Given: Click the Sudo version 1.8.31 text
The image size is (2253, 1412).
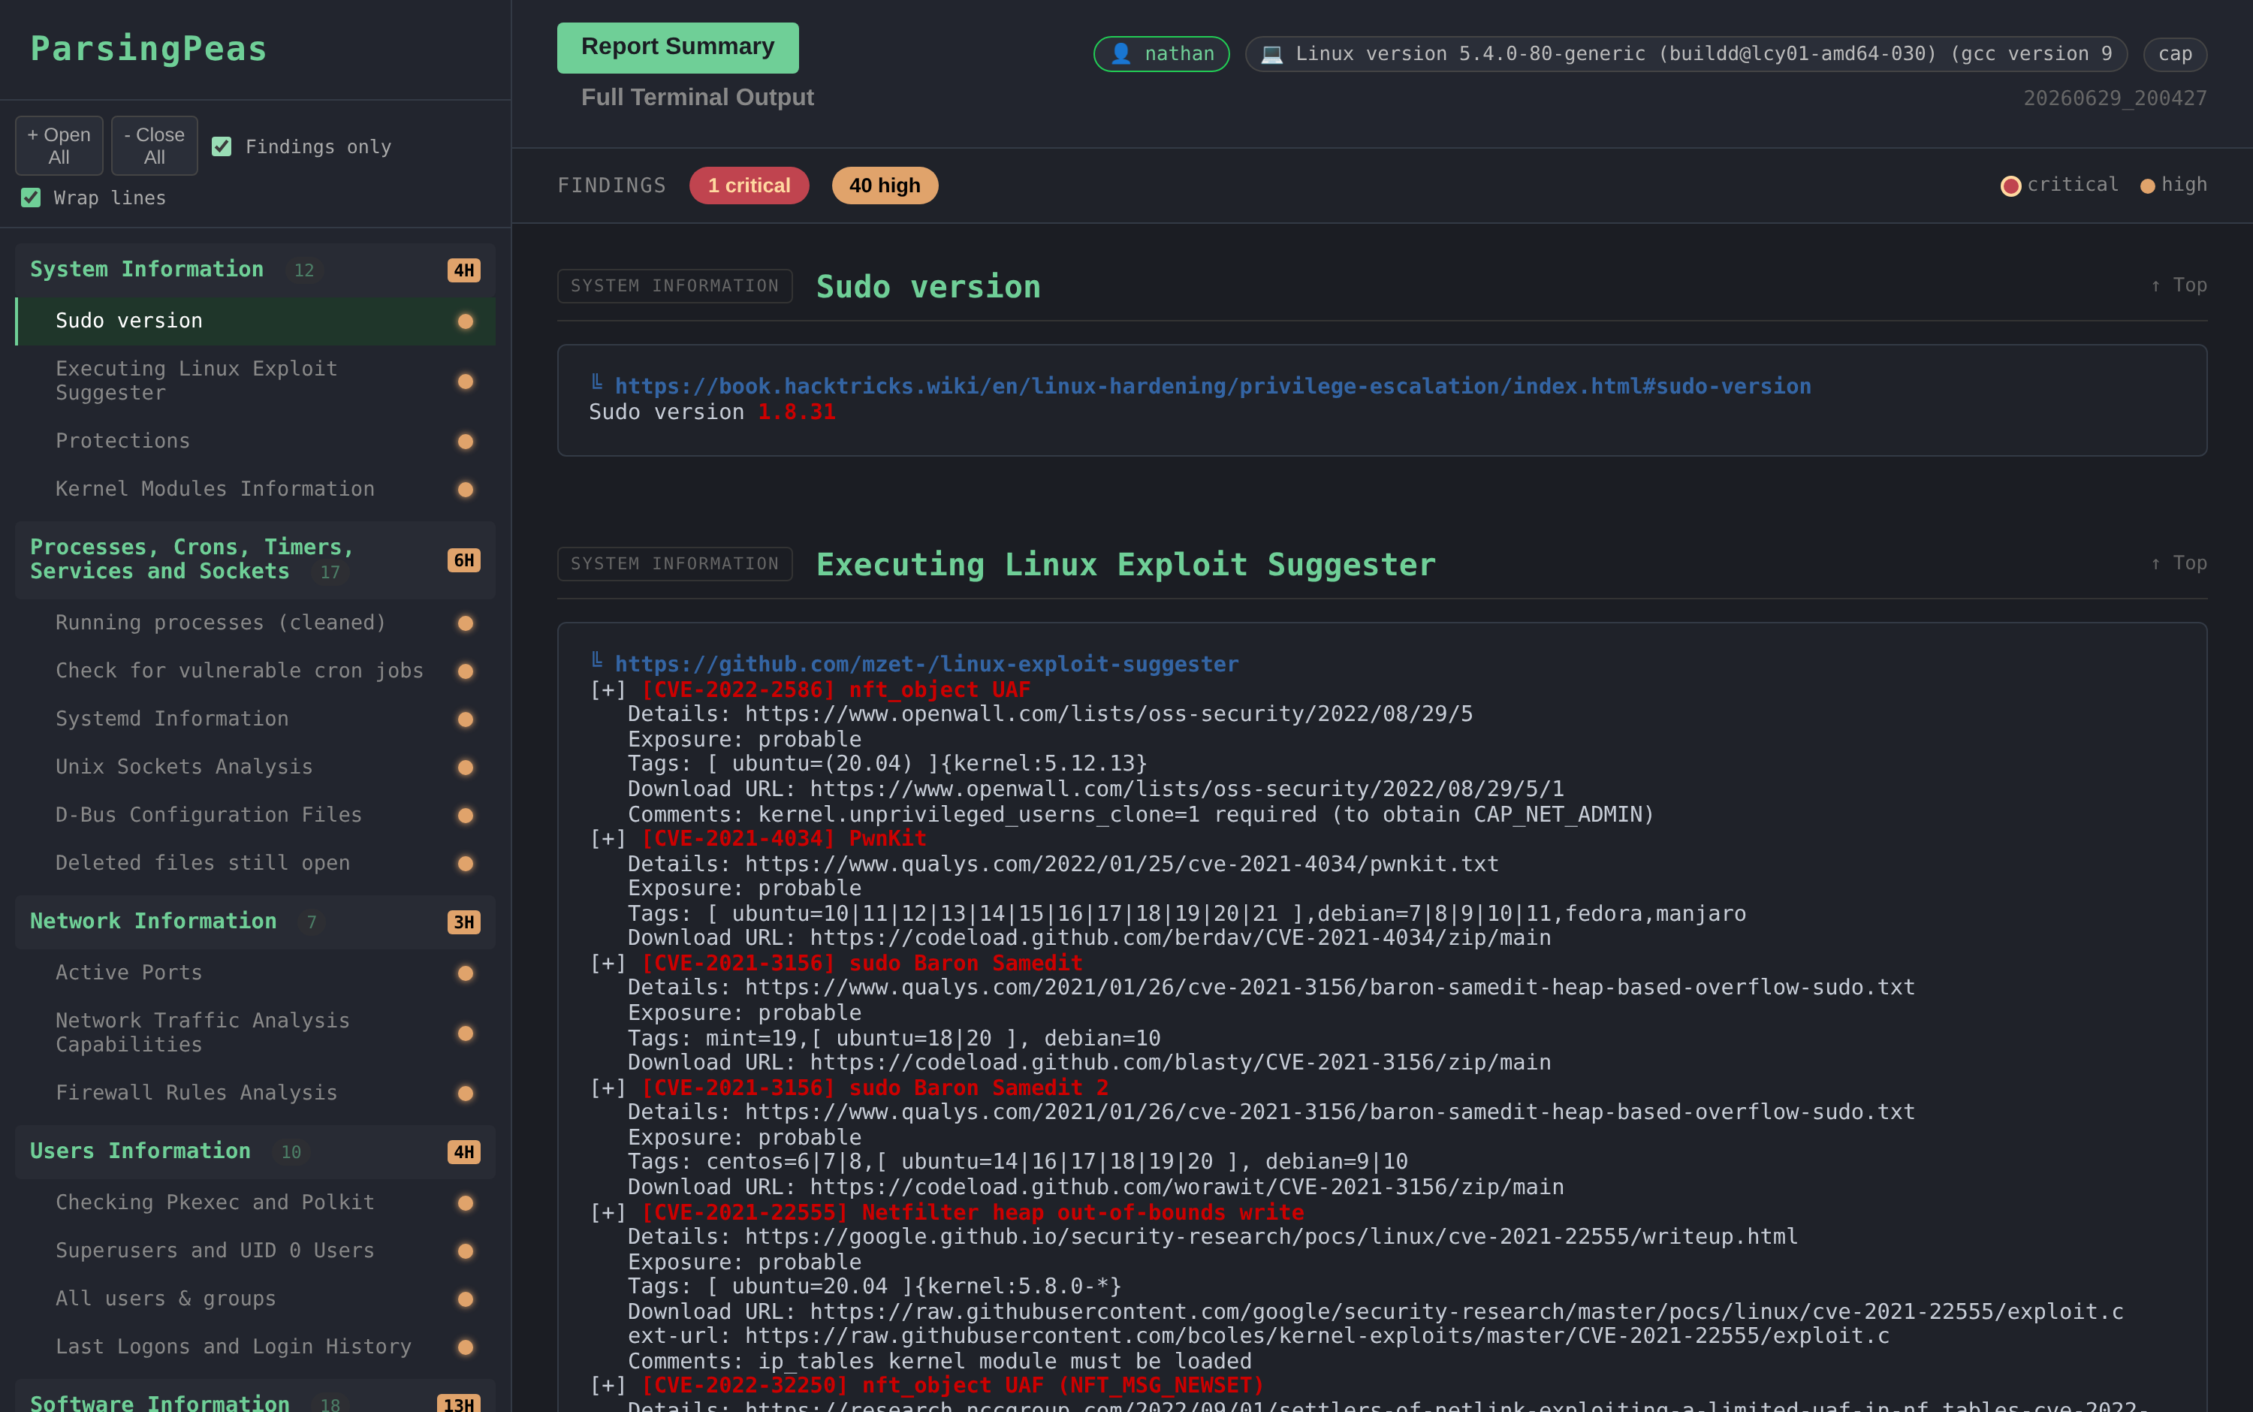Looking at the screenshot, I should 711,412.
